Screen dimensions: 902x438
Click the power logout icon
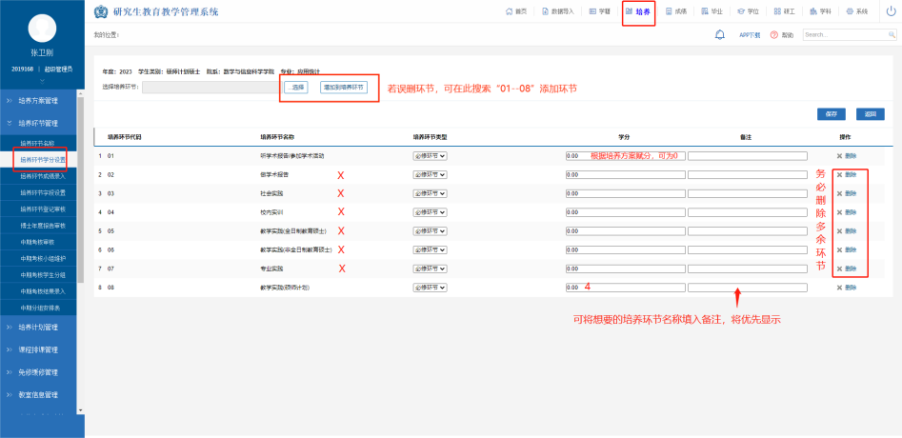coord(890,11)
